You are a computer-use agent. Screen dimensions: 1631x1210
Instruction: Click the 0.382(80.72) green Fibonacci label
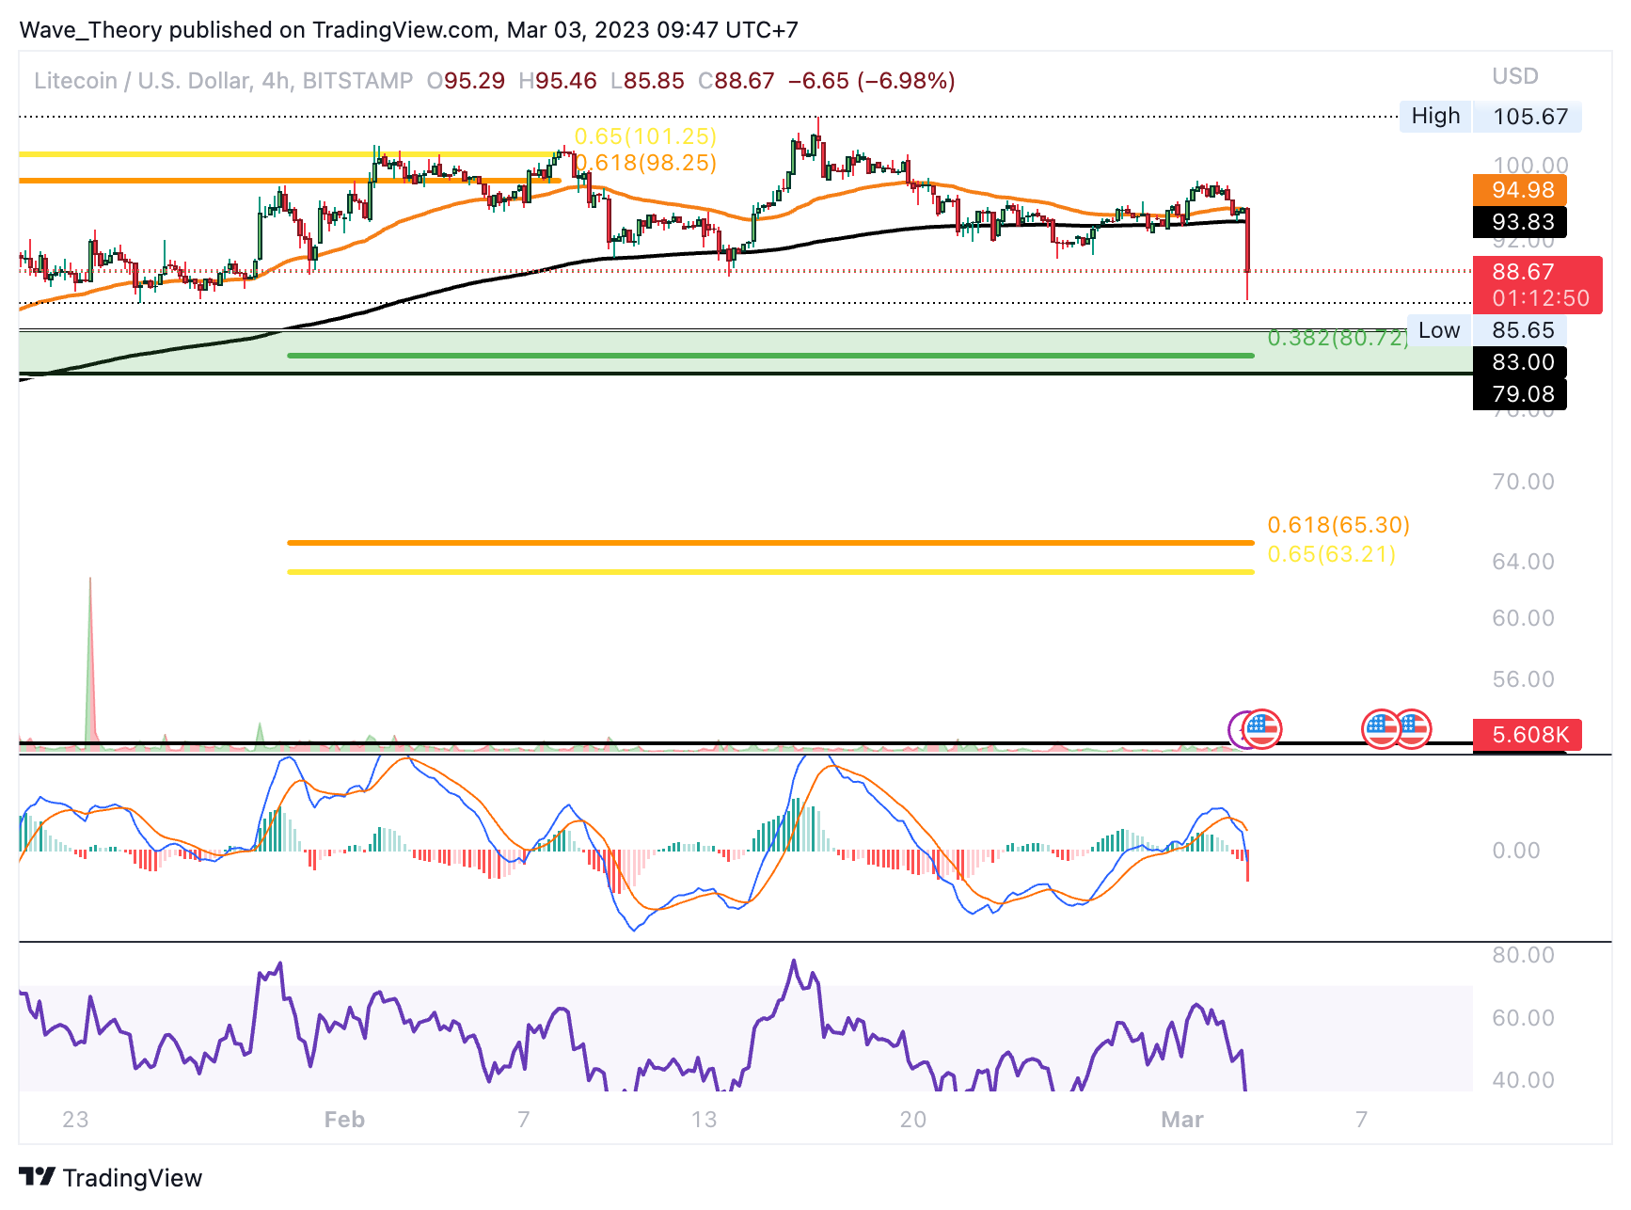pos(1338,338)
